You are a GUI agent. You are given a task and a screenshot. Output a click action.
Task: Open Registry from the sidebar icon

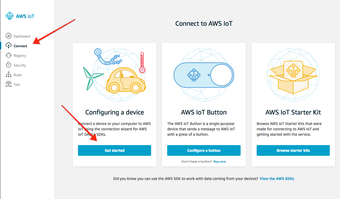[x=8, y=55]
